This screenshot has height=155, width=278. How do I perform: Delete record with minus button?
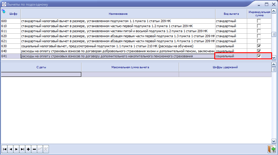point(34,149)
